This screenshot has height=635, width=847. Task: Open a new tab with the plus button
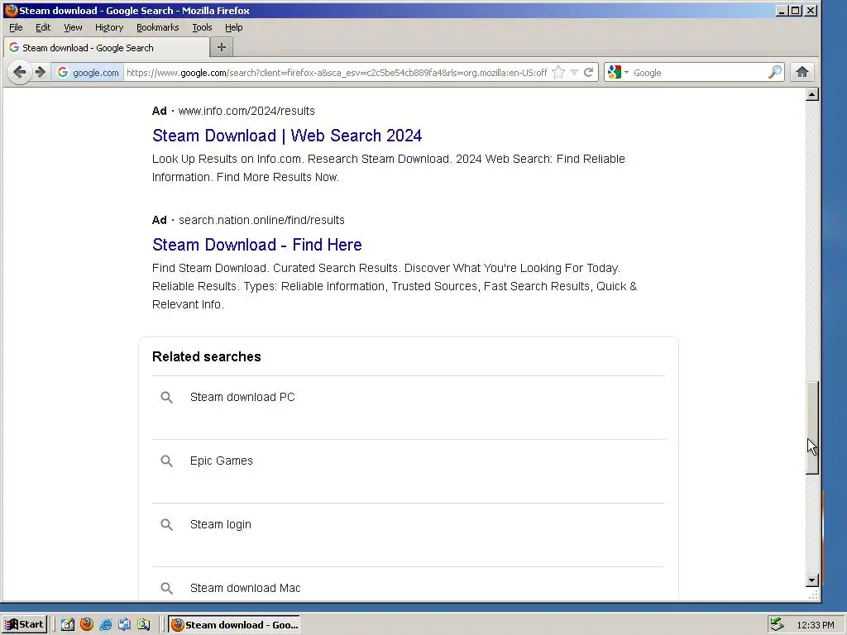point(222,47)
